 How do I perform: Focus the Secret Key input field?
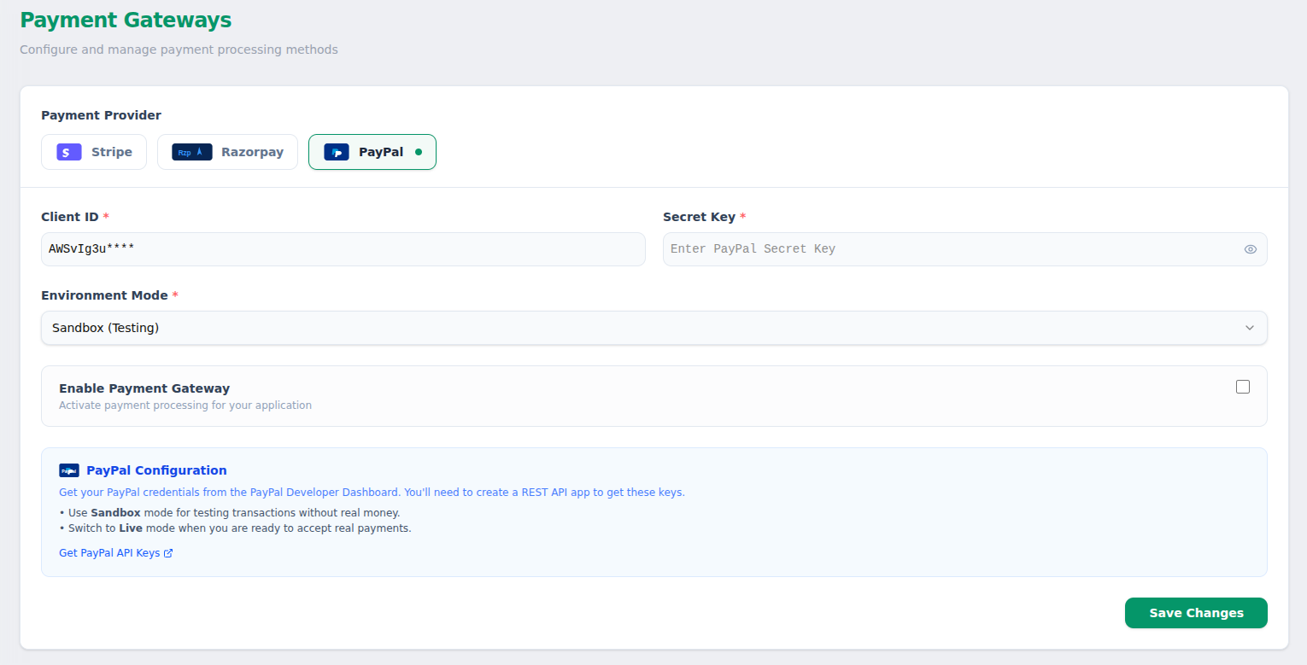point(965,249)
